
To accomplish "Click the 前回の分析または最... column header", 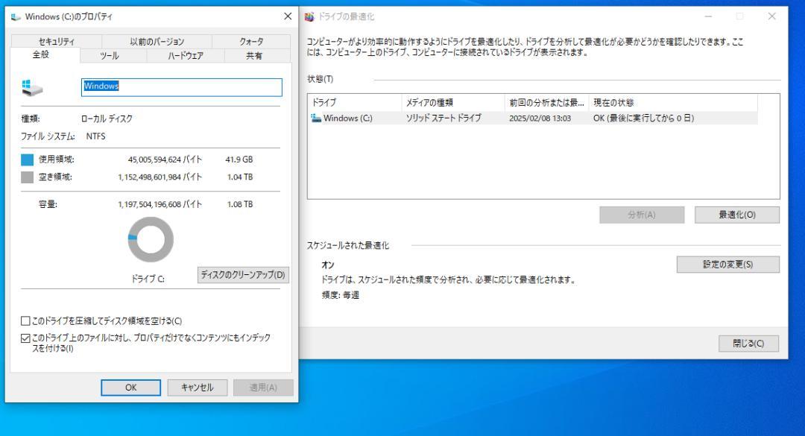I will click(x=547, y=103).
